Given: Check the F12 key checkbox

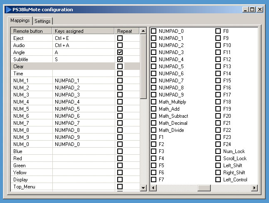Looking at the screenshot, I should (218, 59).
